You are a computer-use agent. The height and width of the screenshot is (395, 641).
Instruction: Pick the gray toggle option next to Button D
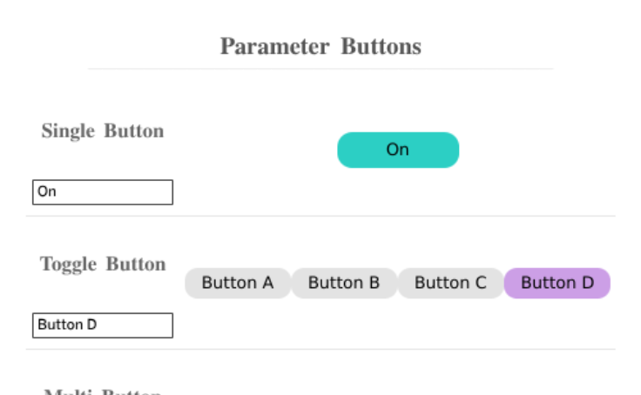point(450,283)
